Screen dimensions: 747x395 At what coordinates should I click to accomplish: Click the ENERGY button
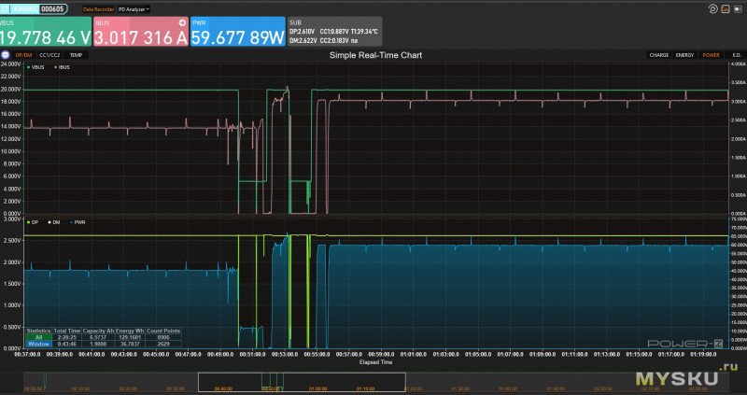tap(684, 55)
